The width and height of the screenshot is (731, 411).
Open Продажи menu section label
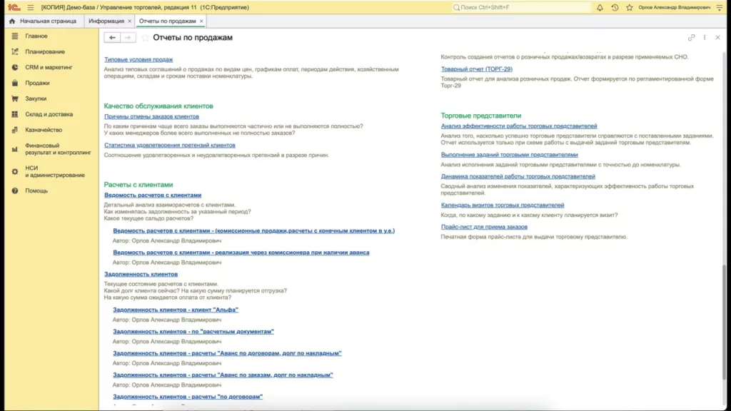[x=37, y=83]
